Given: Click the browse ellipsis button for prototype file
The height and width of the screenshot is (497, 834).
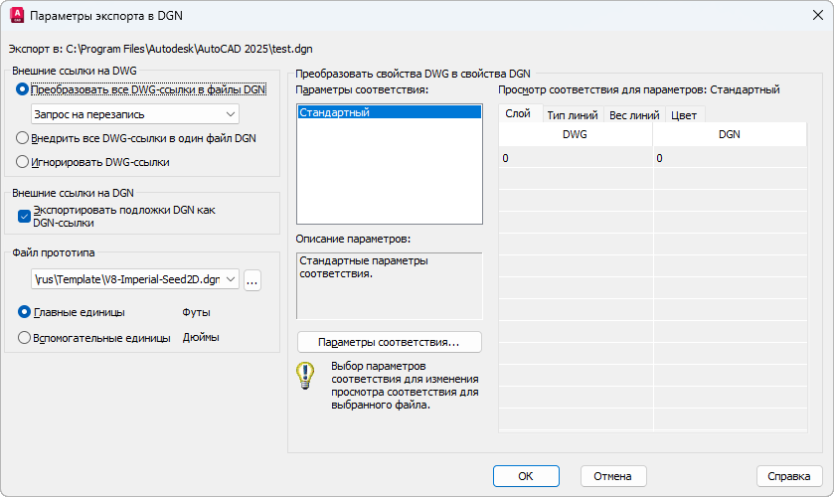Looking at the screenshot, I should [252, 280].
